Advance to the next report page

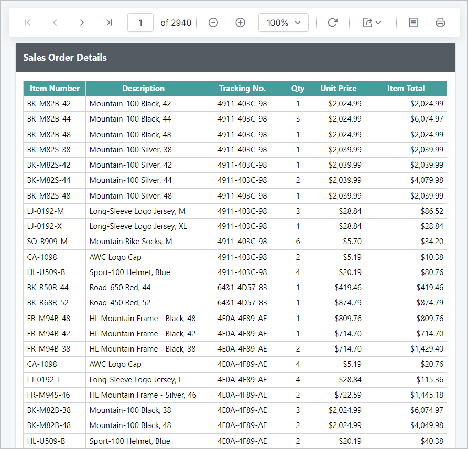click(x=82, y=23)
